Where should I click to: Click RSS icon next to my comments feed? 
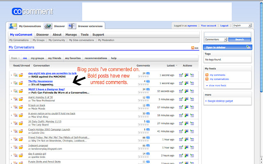coord(207,75)
